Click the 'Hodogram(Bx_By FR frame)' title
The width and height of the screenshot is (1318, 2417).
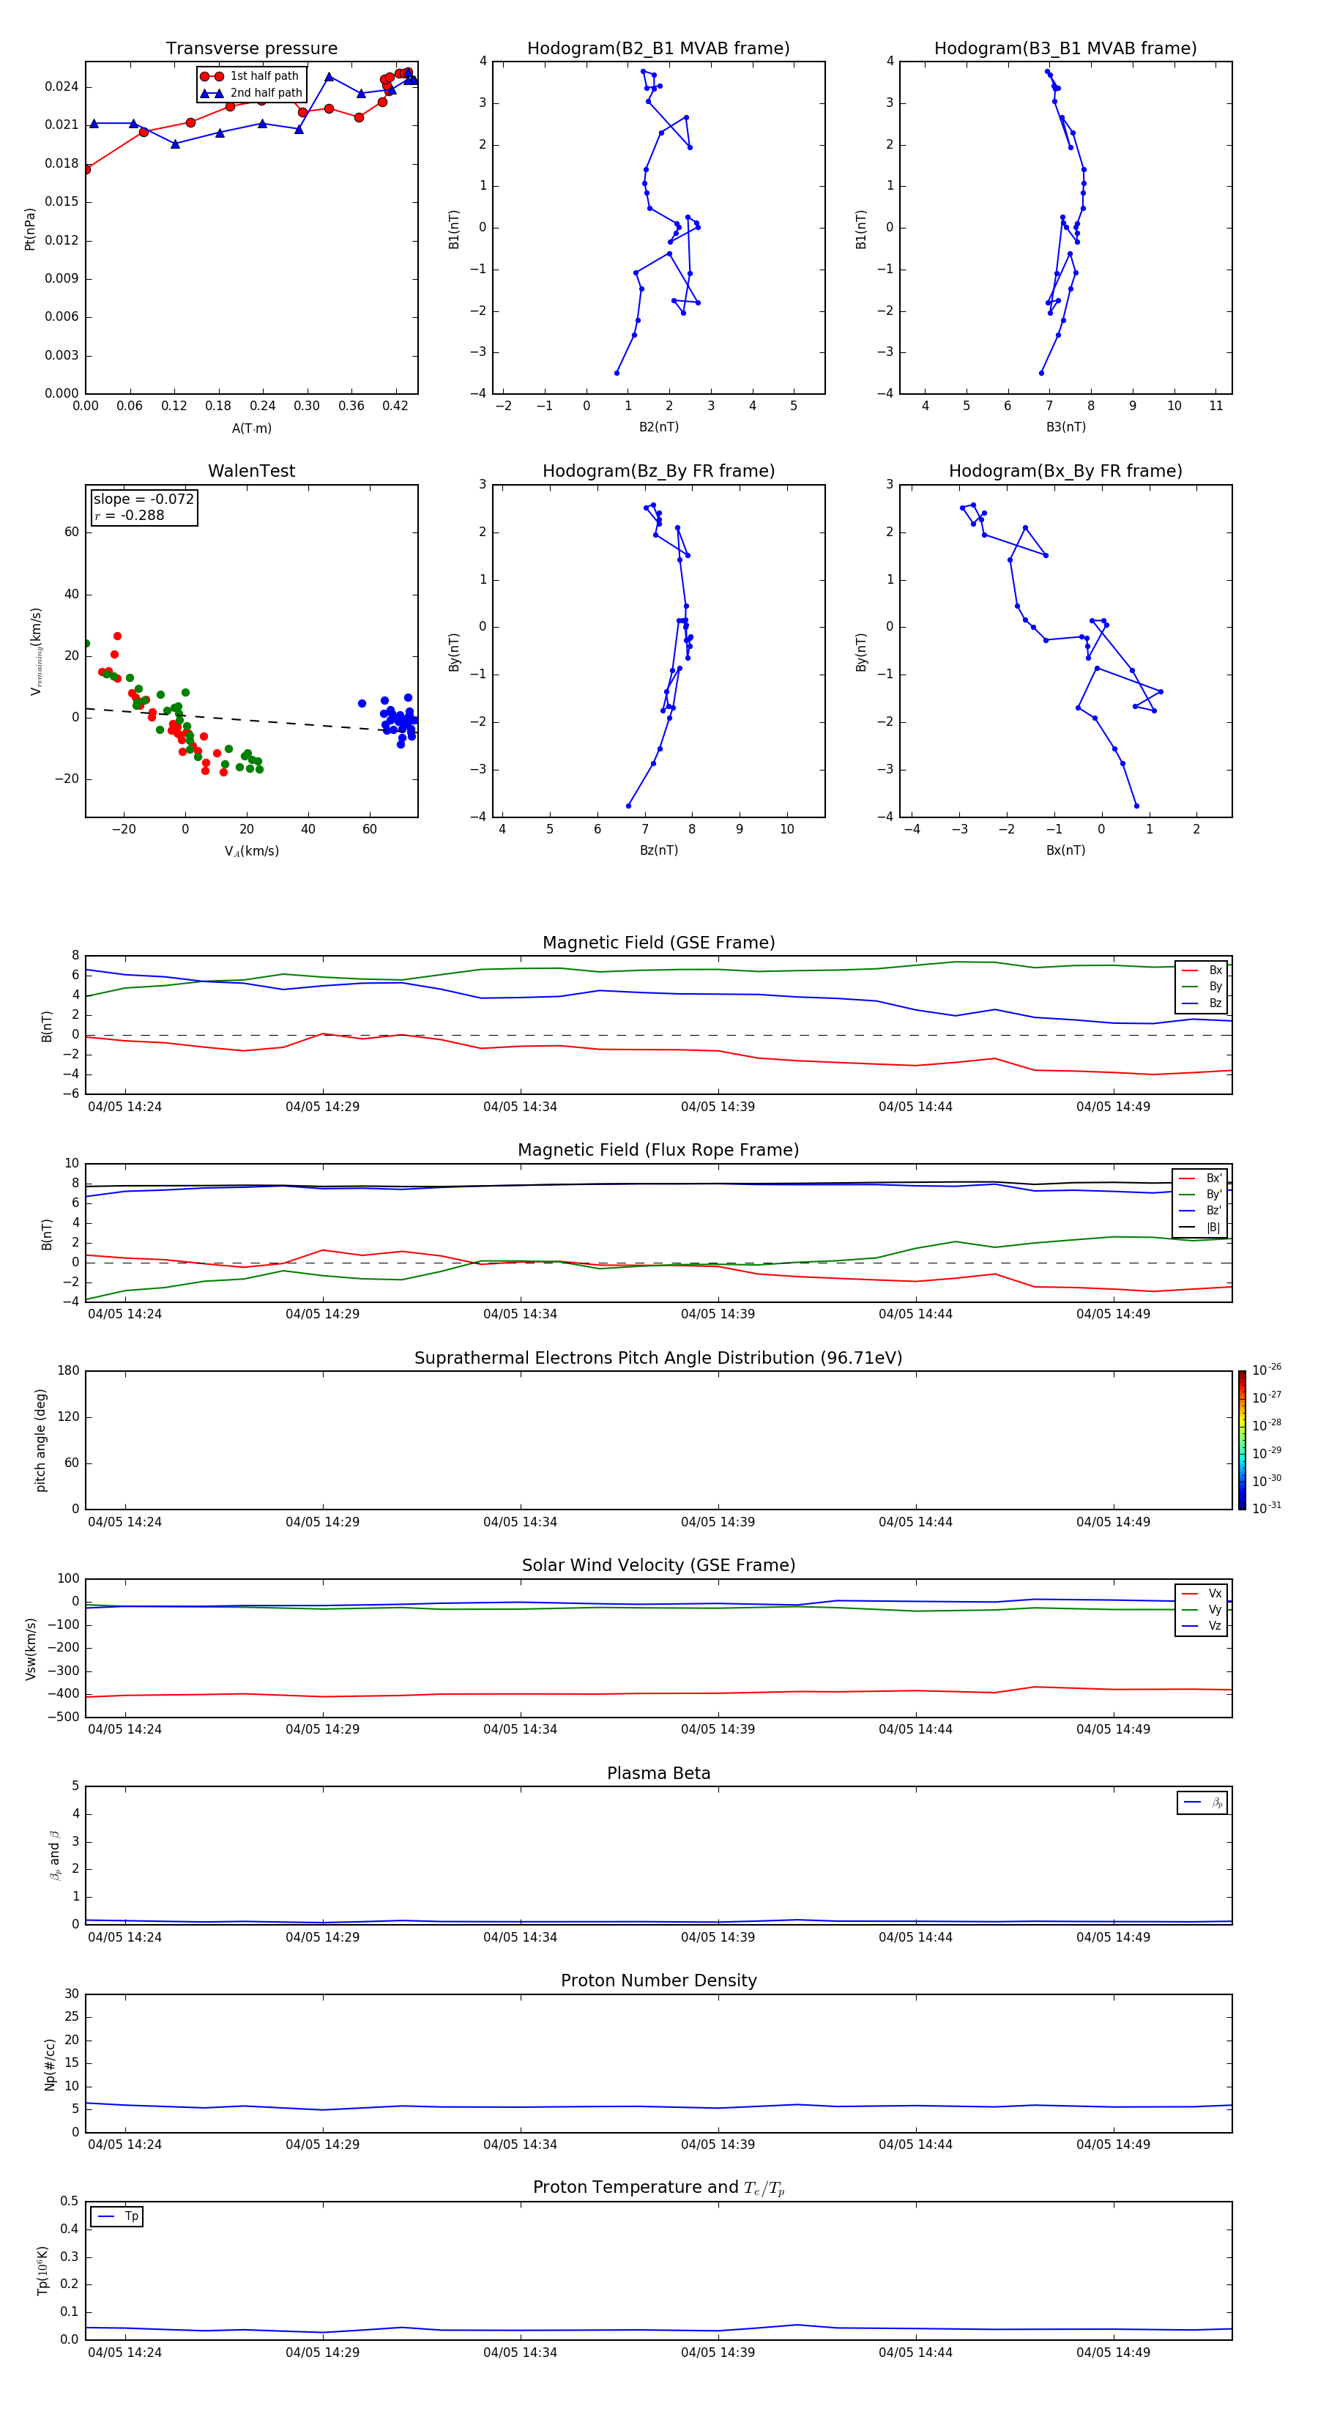coord(1065,471)
